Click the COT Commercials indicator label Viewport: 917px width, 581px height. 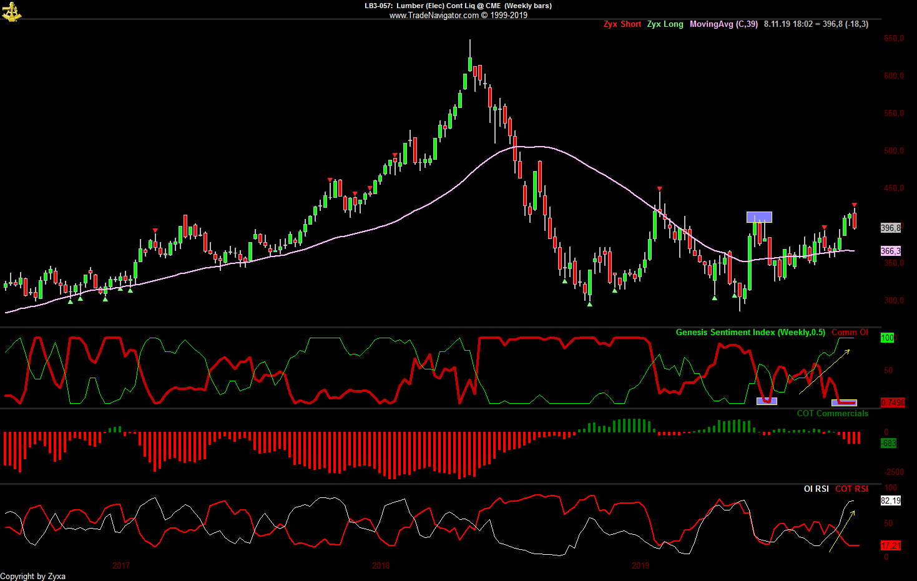point(832,414)
